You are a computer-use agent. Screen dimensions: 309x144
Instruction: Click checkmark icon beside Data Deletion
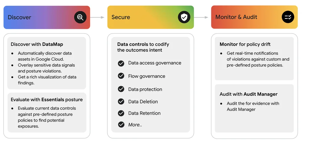pos(121,102)
